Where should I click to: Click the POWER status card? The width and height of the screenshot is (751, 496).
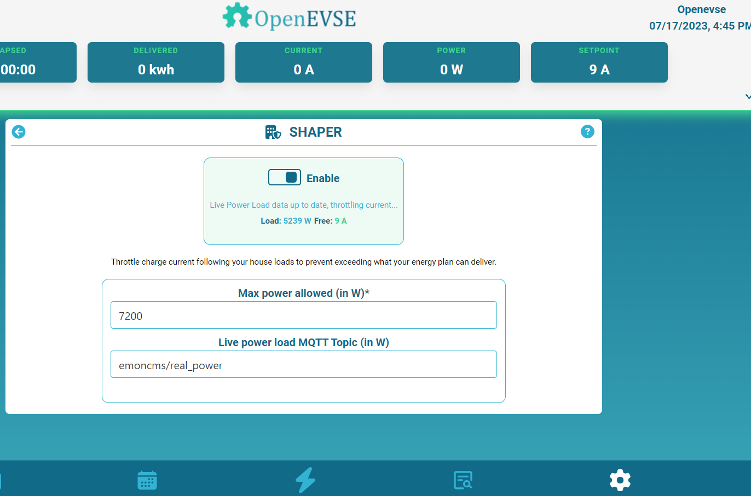[x=451, y=62]
